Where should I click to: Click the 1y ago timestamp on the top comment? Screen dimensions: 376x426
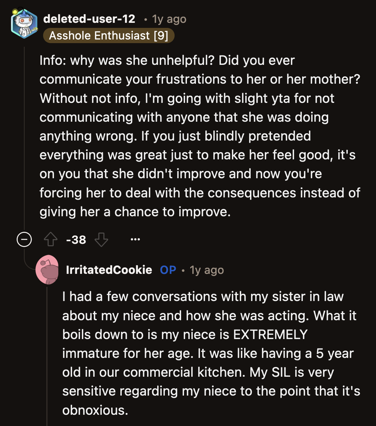click(x=168, y=19)
